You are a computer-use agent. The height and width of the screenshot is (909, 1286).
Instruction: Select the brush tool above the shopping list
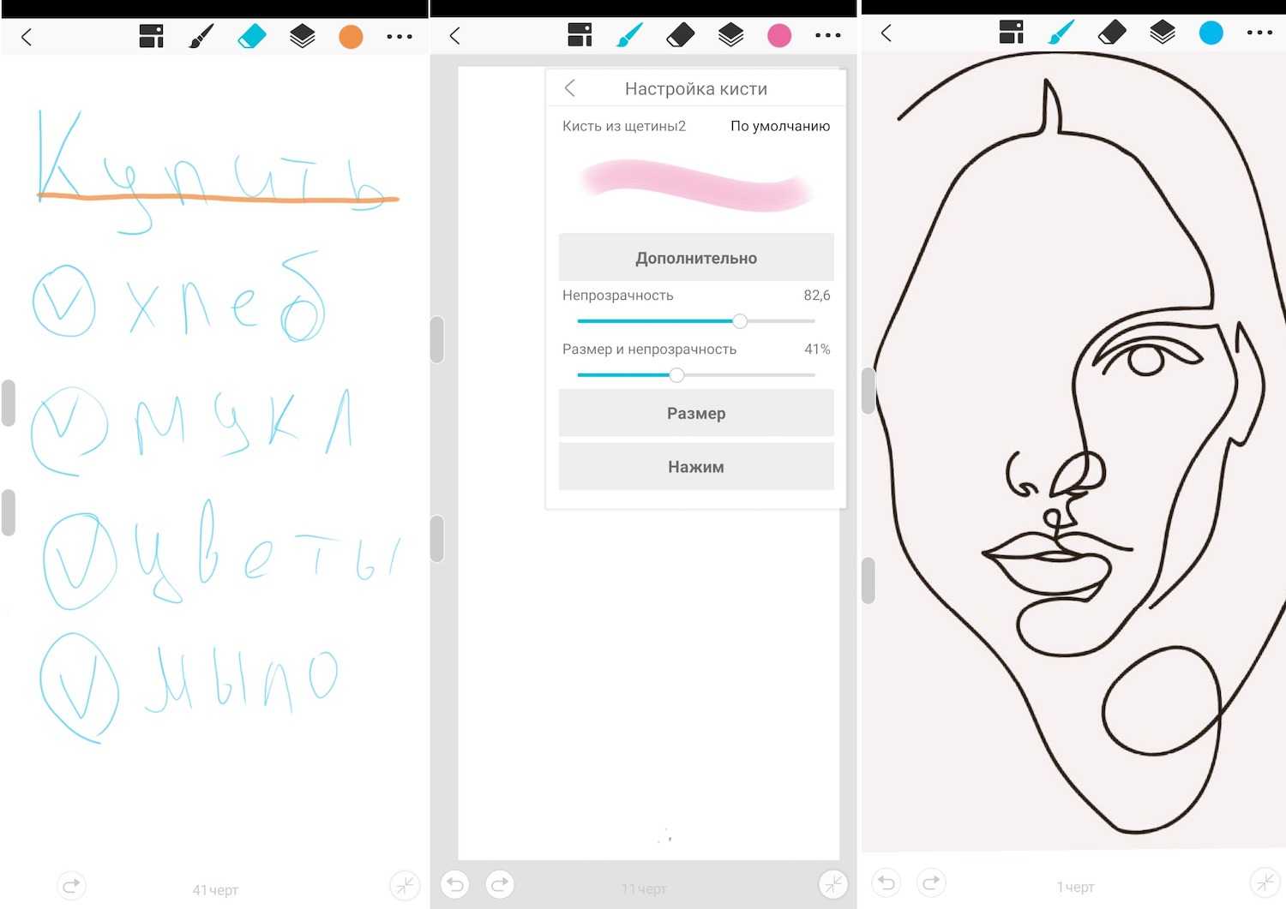coord(201,37)
